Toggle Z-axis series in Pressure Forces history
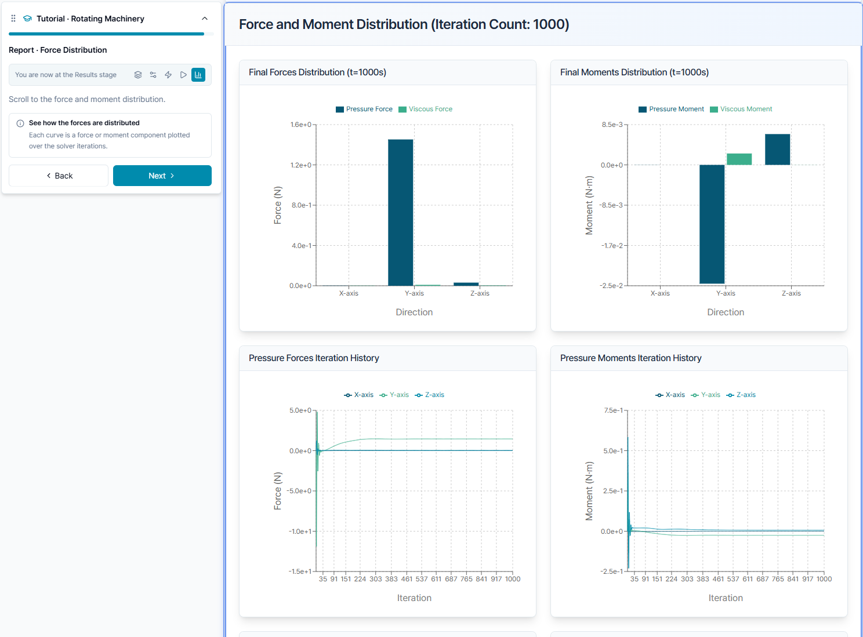 430,395
